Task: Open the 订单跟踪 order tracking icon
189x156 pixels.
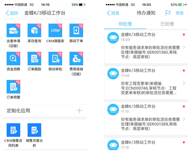Action: point(35,59)
